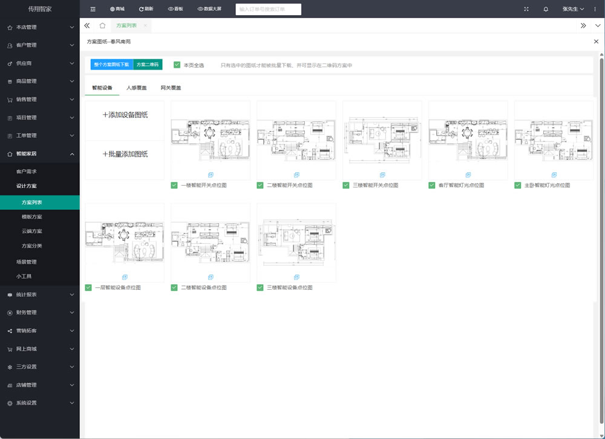Image resolution: width=605 pixels, height=439 pixels.
Task: Expand the 供应商 sidebar menu
Action: (x=40, y=63)
